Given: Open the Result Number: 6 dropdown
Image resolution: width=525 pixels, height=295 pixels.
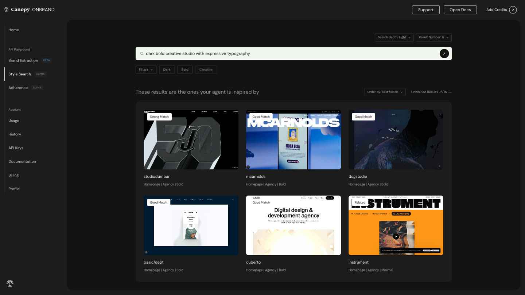Looking at the screenshot, I should pos(433,37).
